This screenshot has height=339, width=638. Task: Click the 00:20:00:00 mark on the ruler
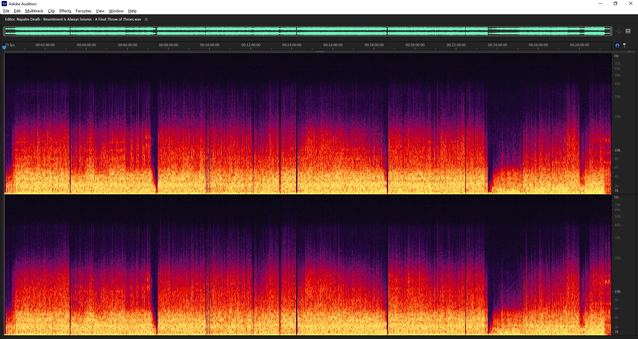click(415, 45)
